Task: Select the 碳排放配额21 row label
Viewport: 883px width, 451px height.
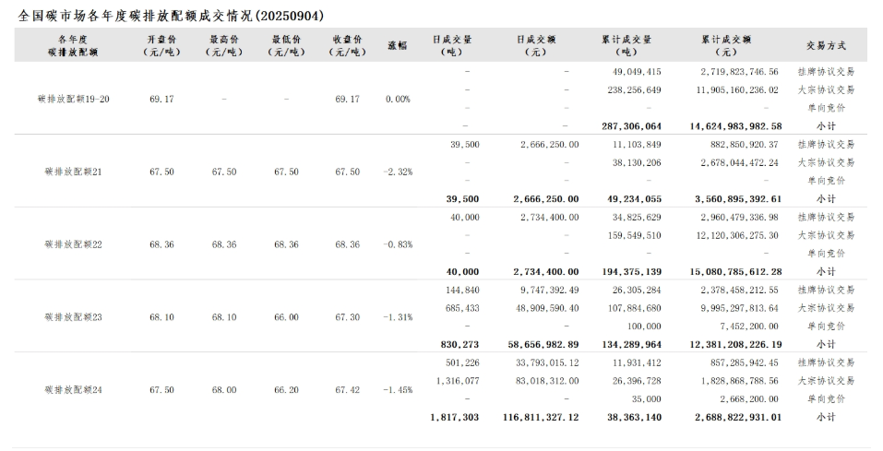Action: point(73,172)
